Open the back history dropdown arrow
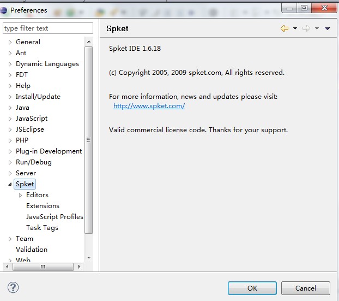Image resolution: width=339 pixels, height=301 pixels. click(295, 28)
